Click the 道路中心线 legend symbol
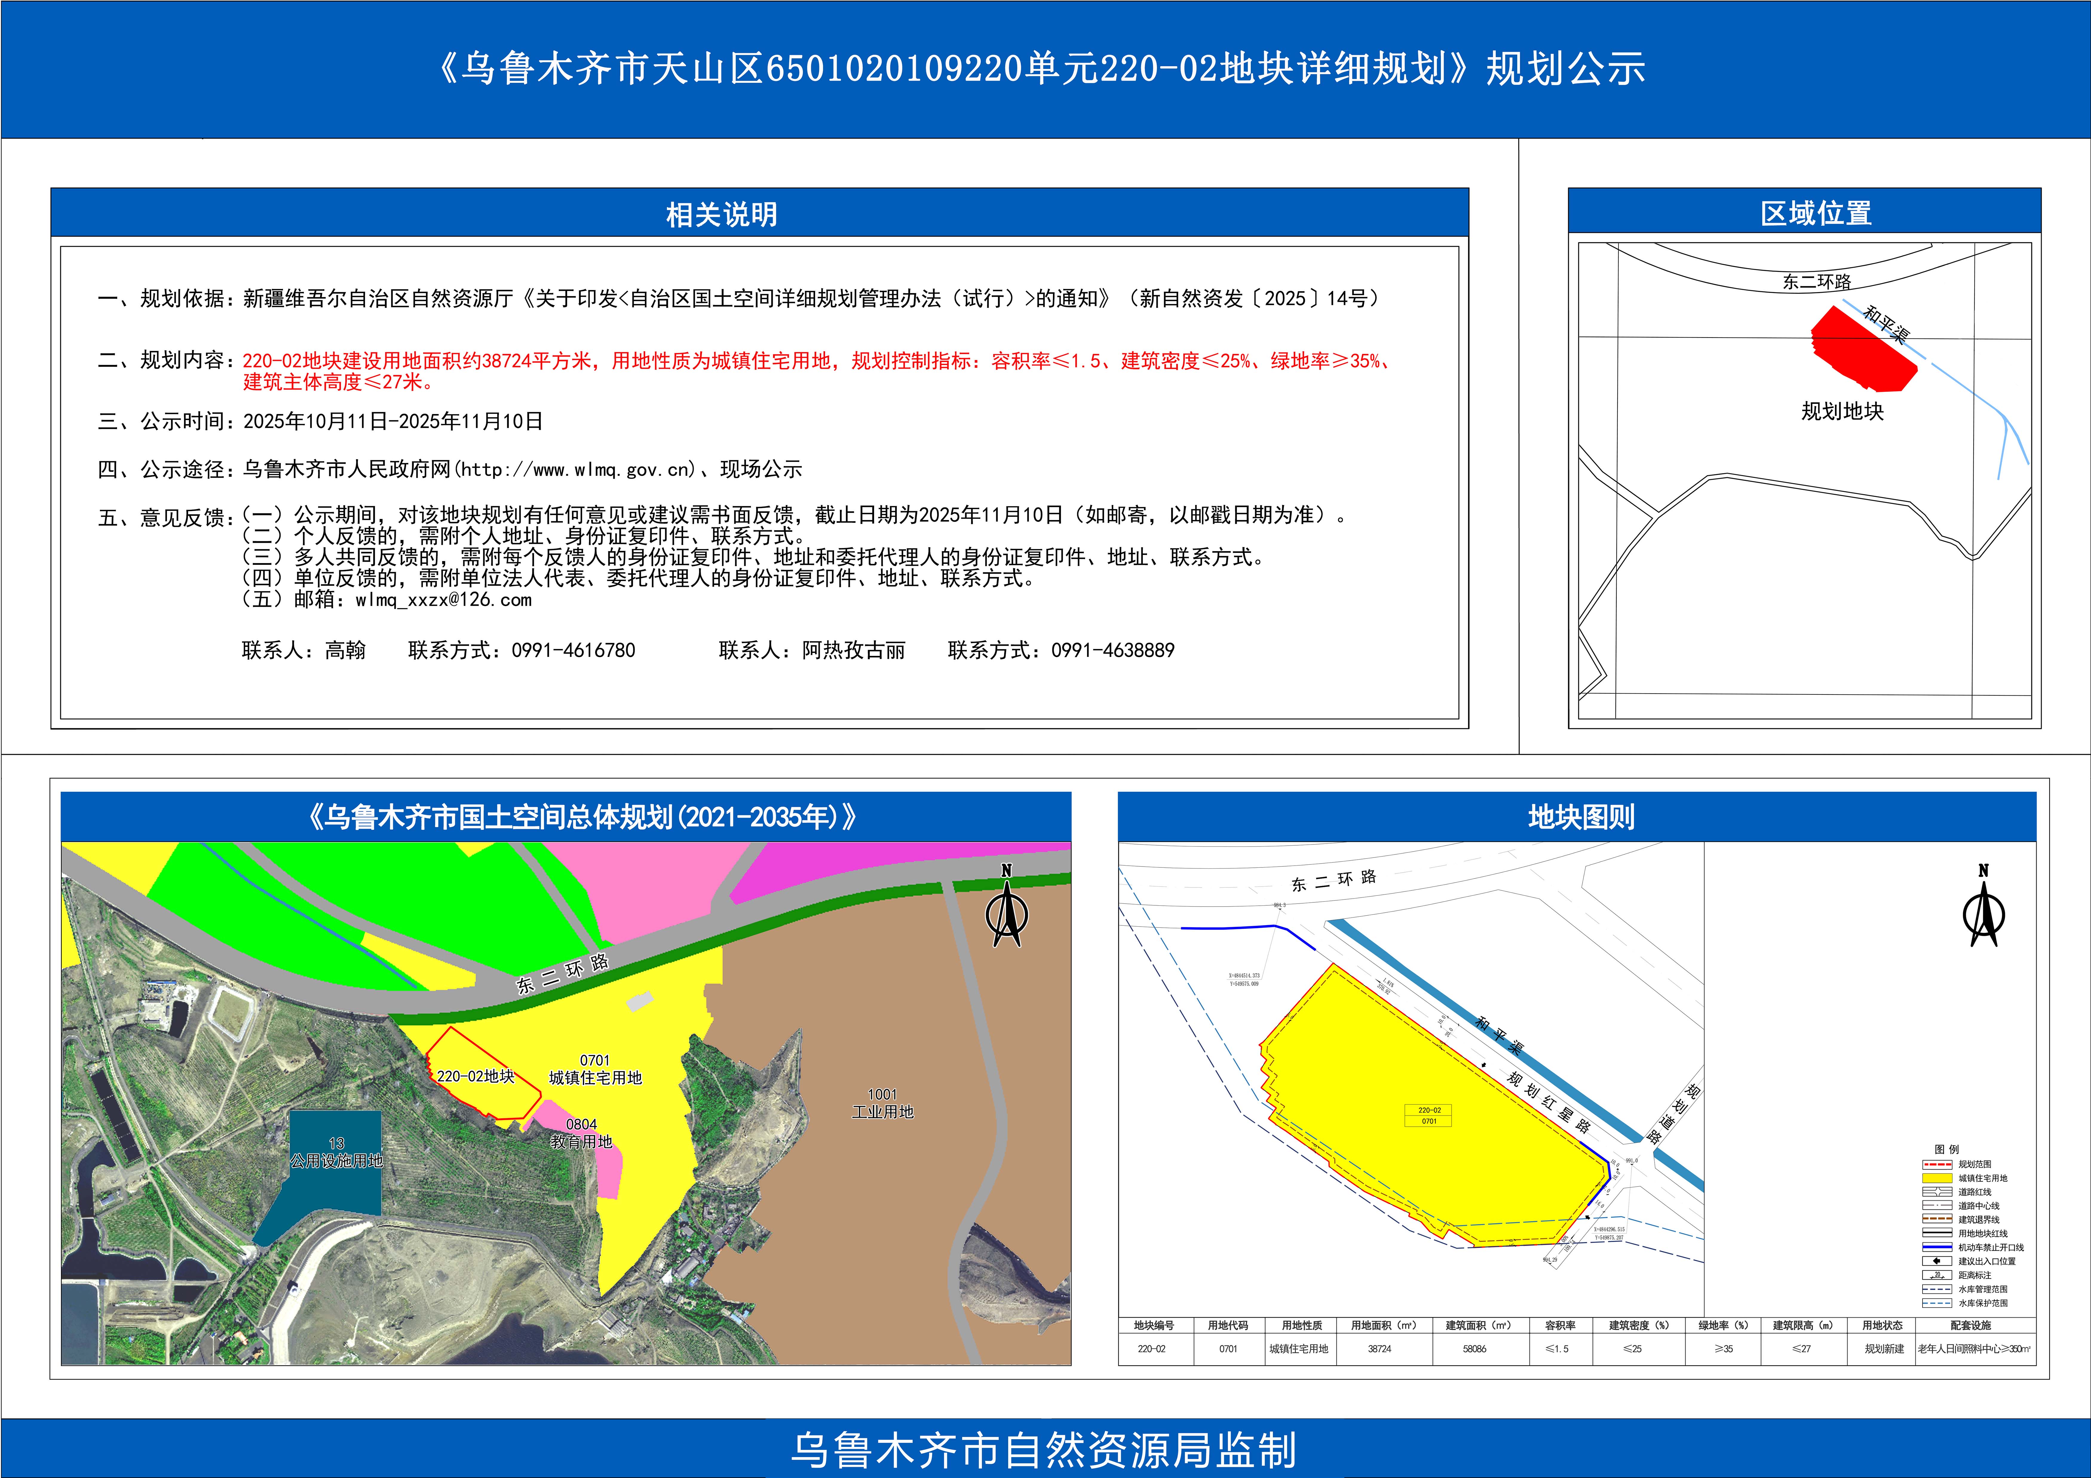Viewport: 2091px width, 1478px height. tap(1937, 1206)
